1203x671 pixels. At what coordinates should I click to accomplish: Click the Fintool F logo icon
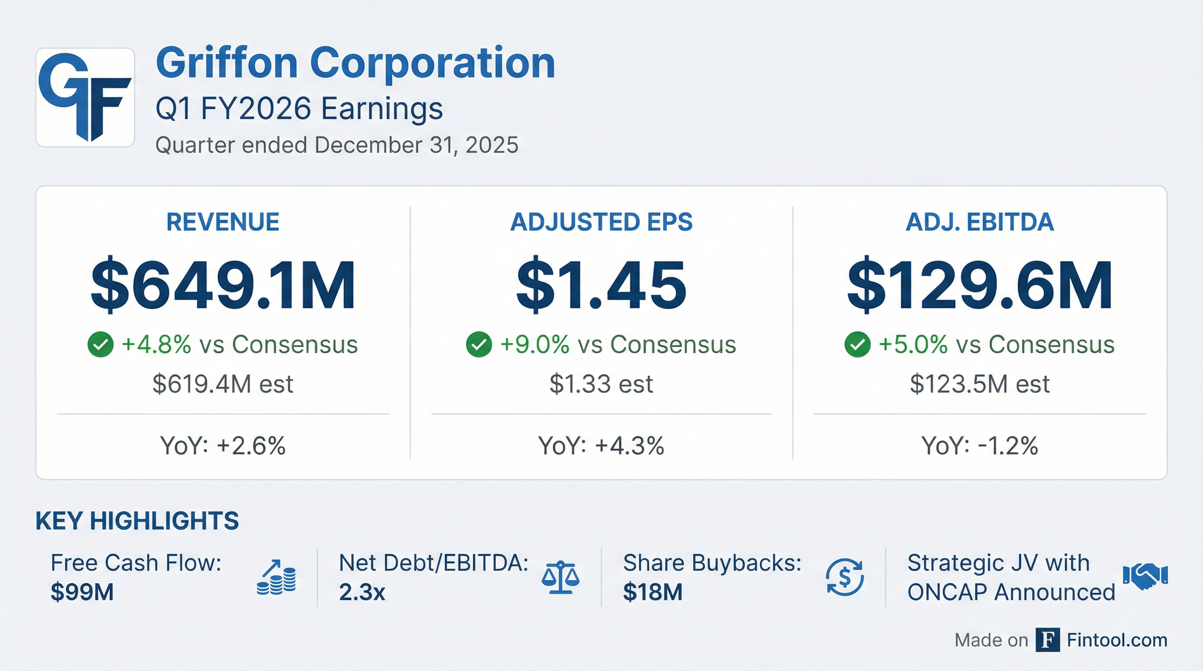[x=1047, y=640]
